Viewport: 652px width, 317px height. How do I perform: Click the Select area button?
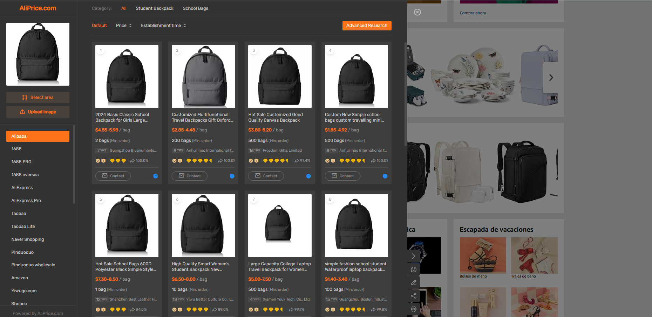[38, 98]
